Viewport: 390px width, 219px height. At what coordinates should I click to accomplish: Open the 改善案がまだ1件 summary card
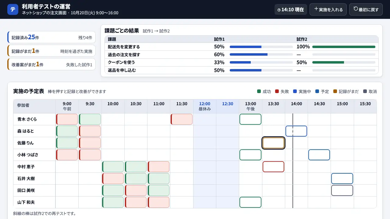click(x=51, y=64)
